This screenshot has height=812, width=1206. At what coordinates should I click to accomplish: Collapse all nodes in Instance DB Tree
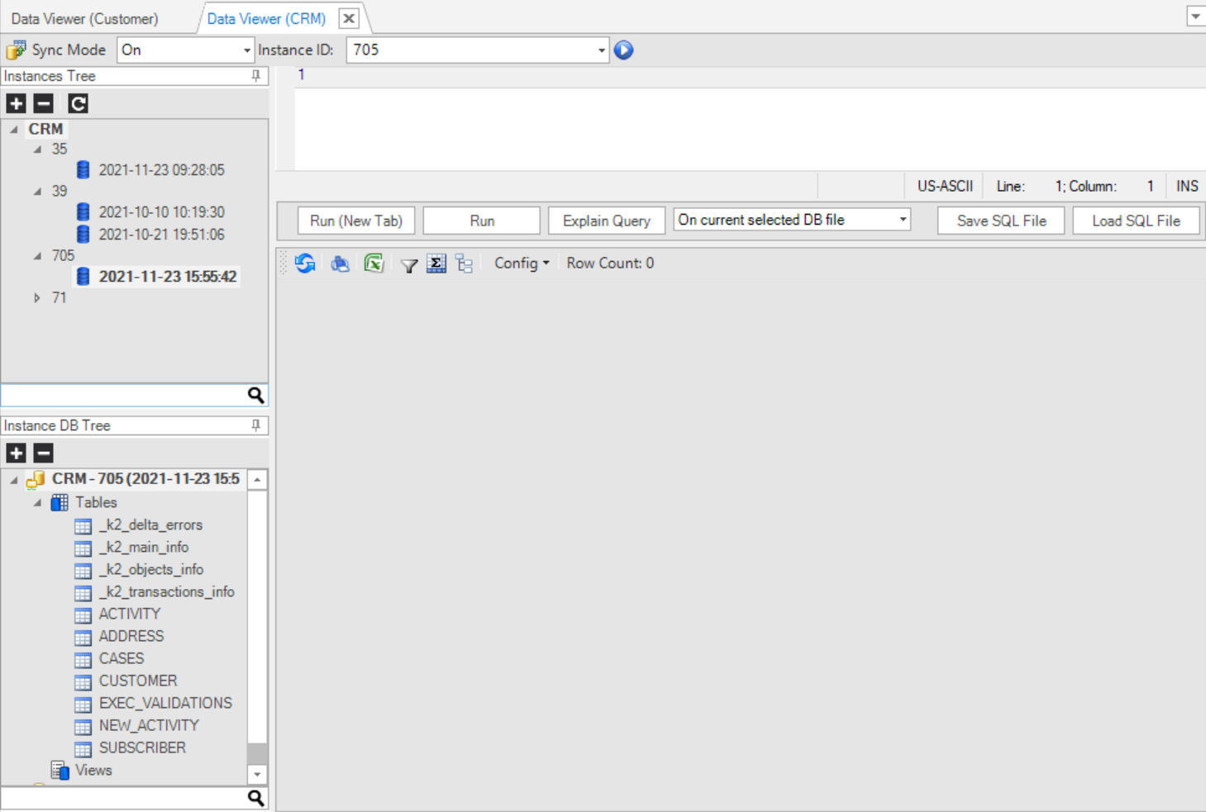tap(44, 453)
